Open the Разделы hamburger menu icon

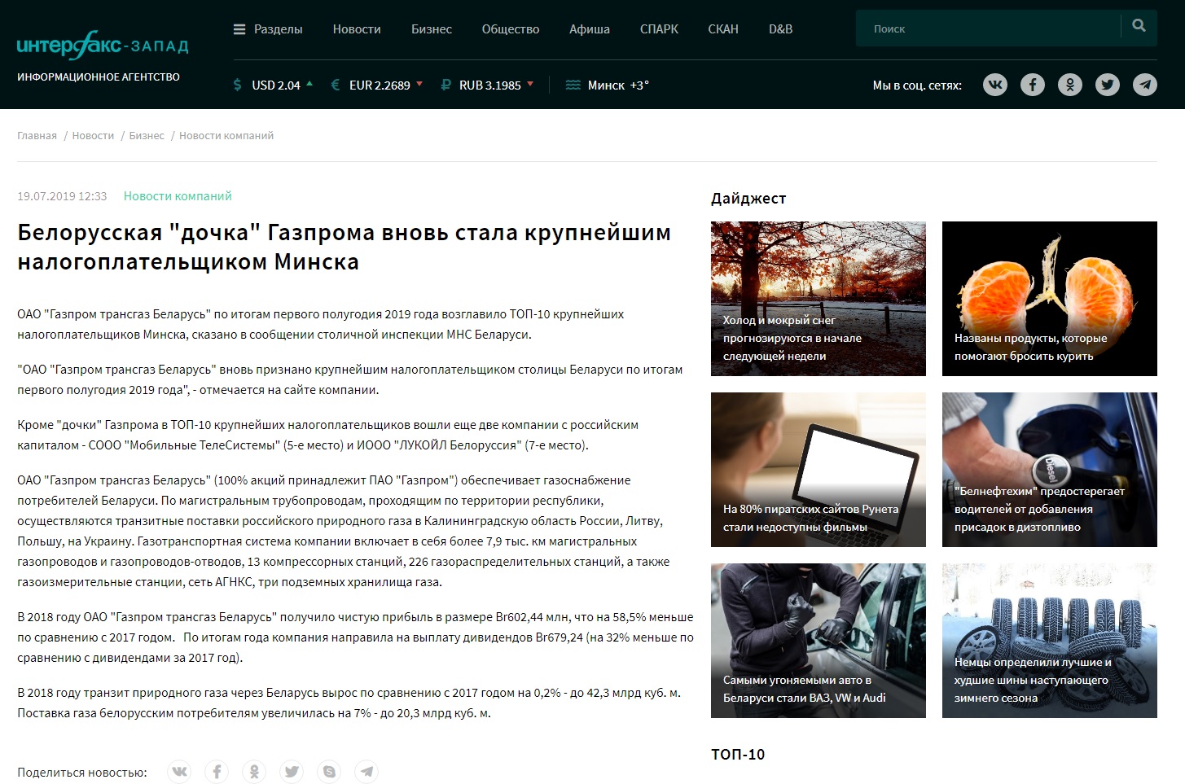point(239,29)
